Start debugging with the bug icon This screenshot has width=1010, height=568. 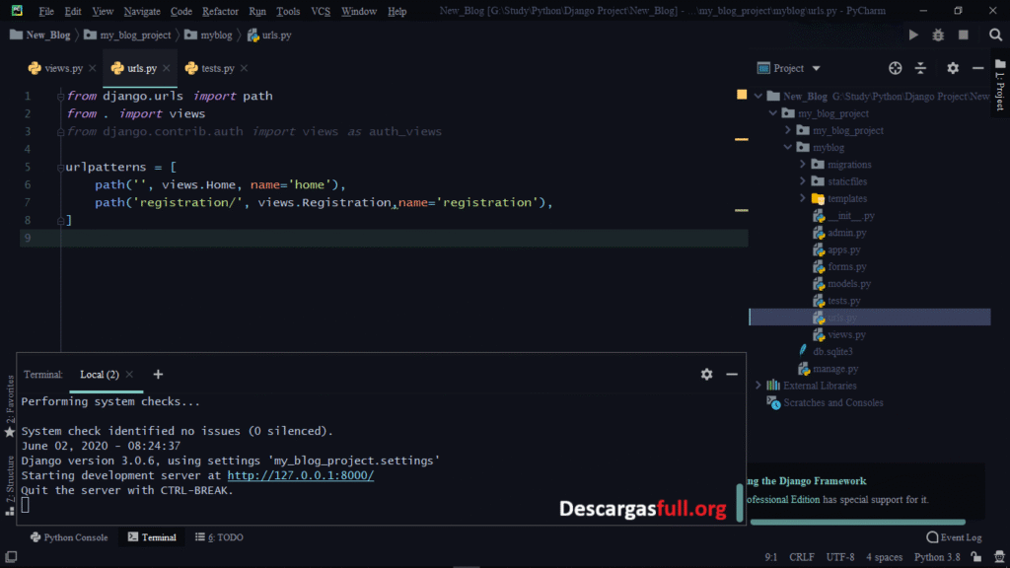pos(938,35)
